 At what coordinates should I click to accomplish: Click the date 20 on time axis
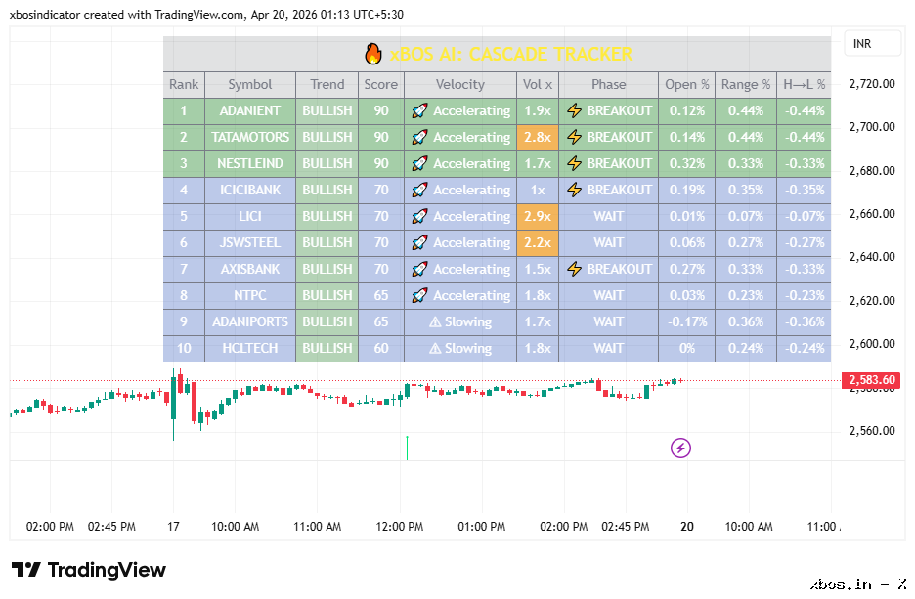coord(687,526)
